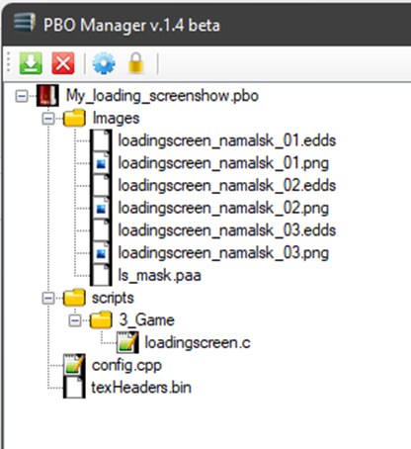The height and width of the screenshot is (449, 411).
Task: Click the green extract download toolbar icon
Action: 31,63
